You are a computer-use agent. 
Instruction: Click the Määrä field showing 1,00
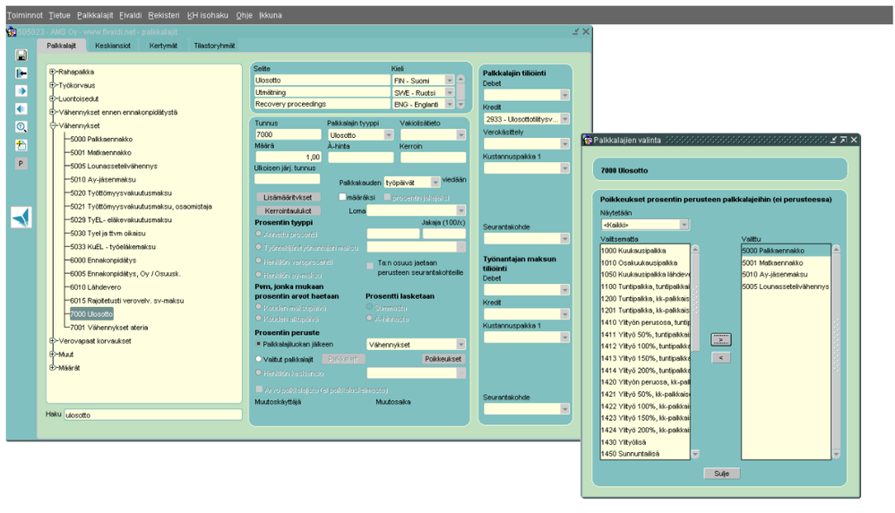click(288, 157)
